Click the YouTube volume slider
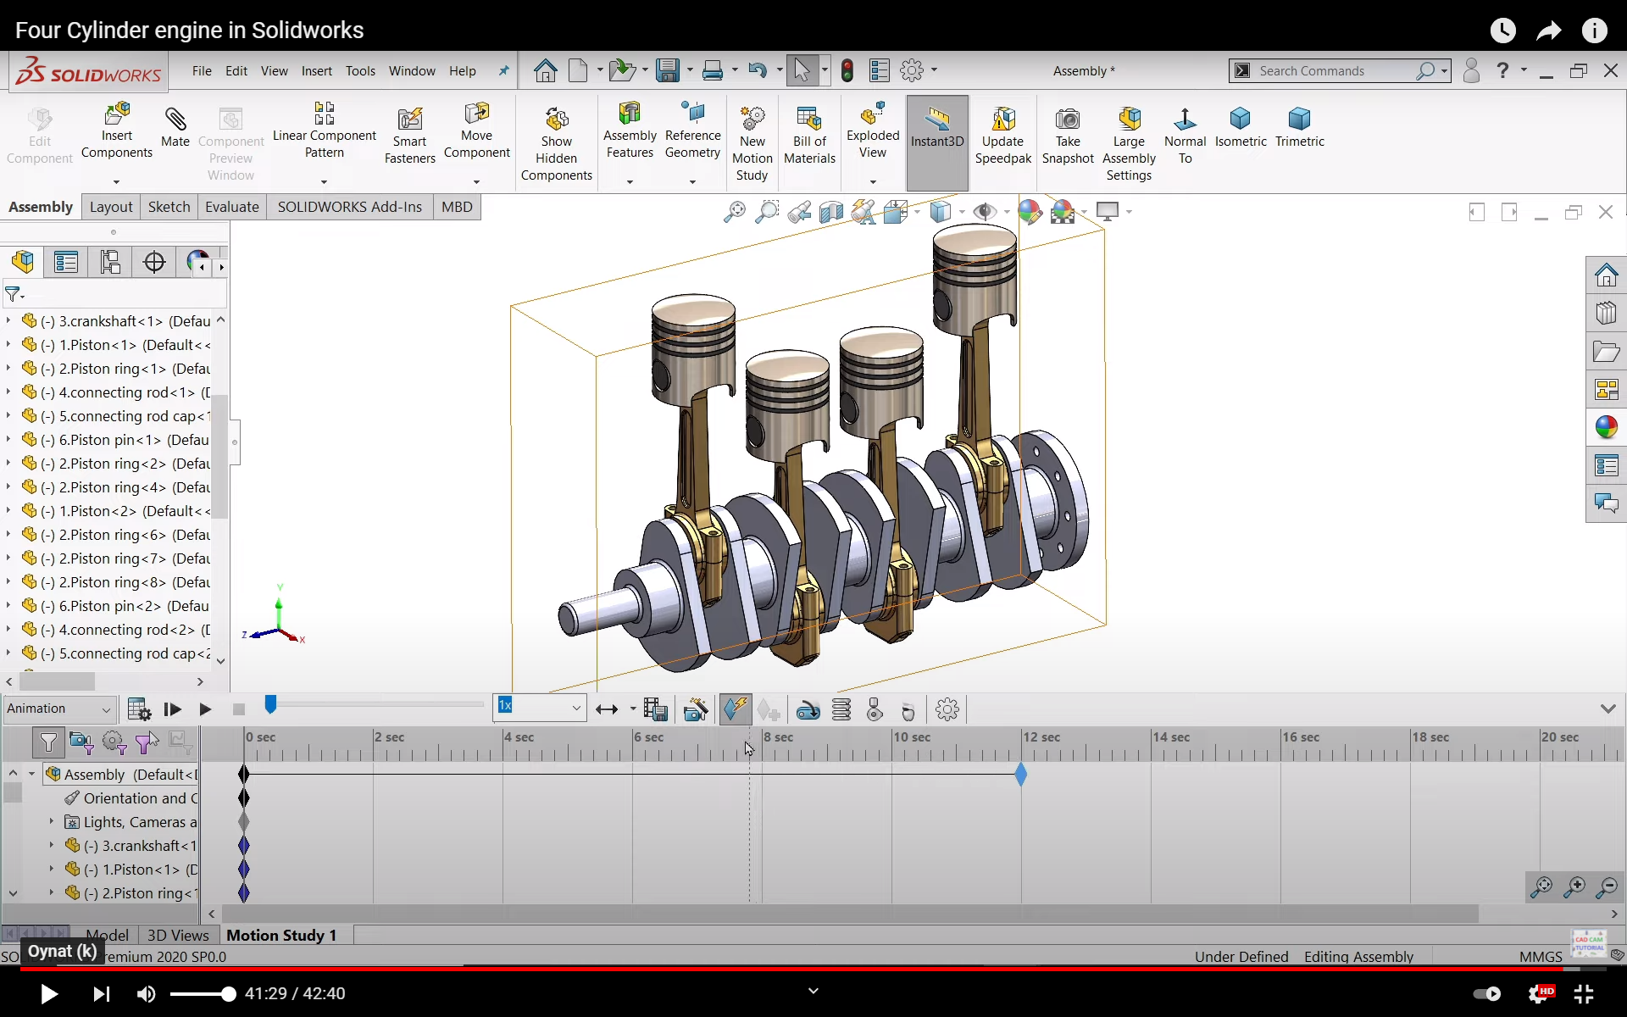The width and height of the screenshot is (1627, 1017). [x=202, y=994]
